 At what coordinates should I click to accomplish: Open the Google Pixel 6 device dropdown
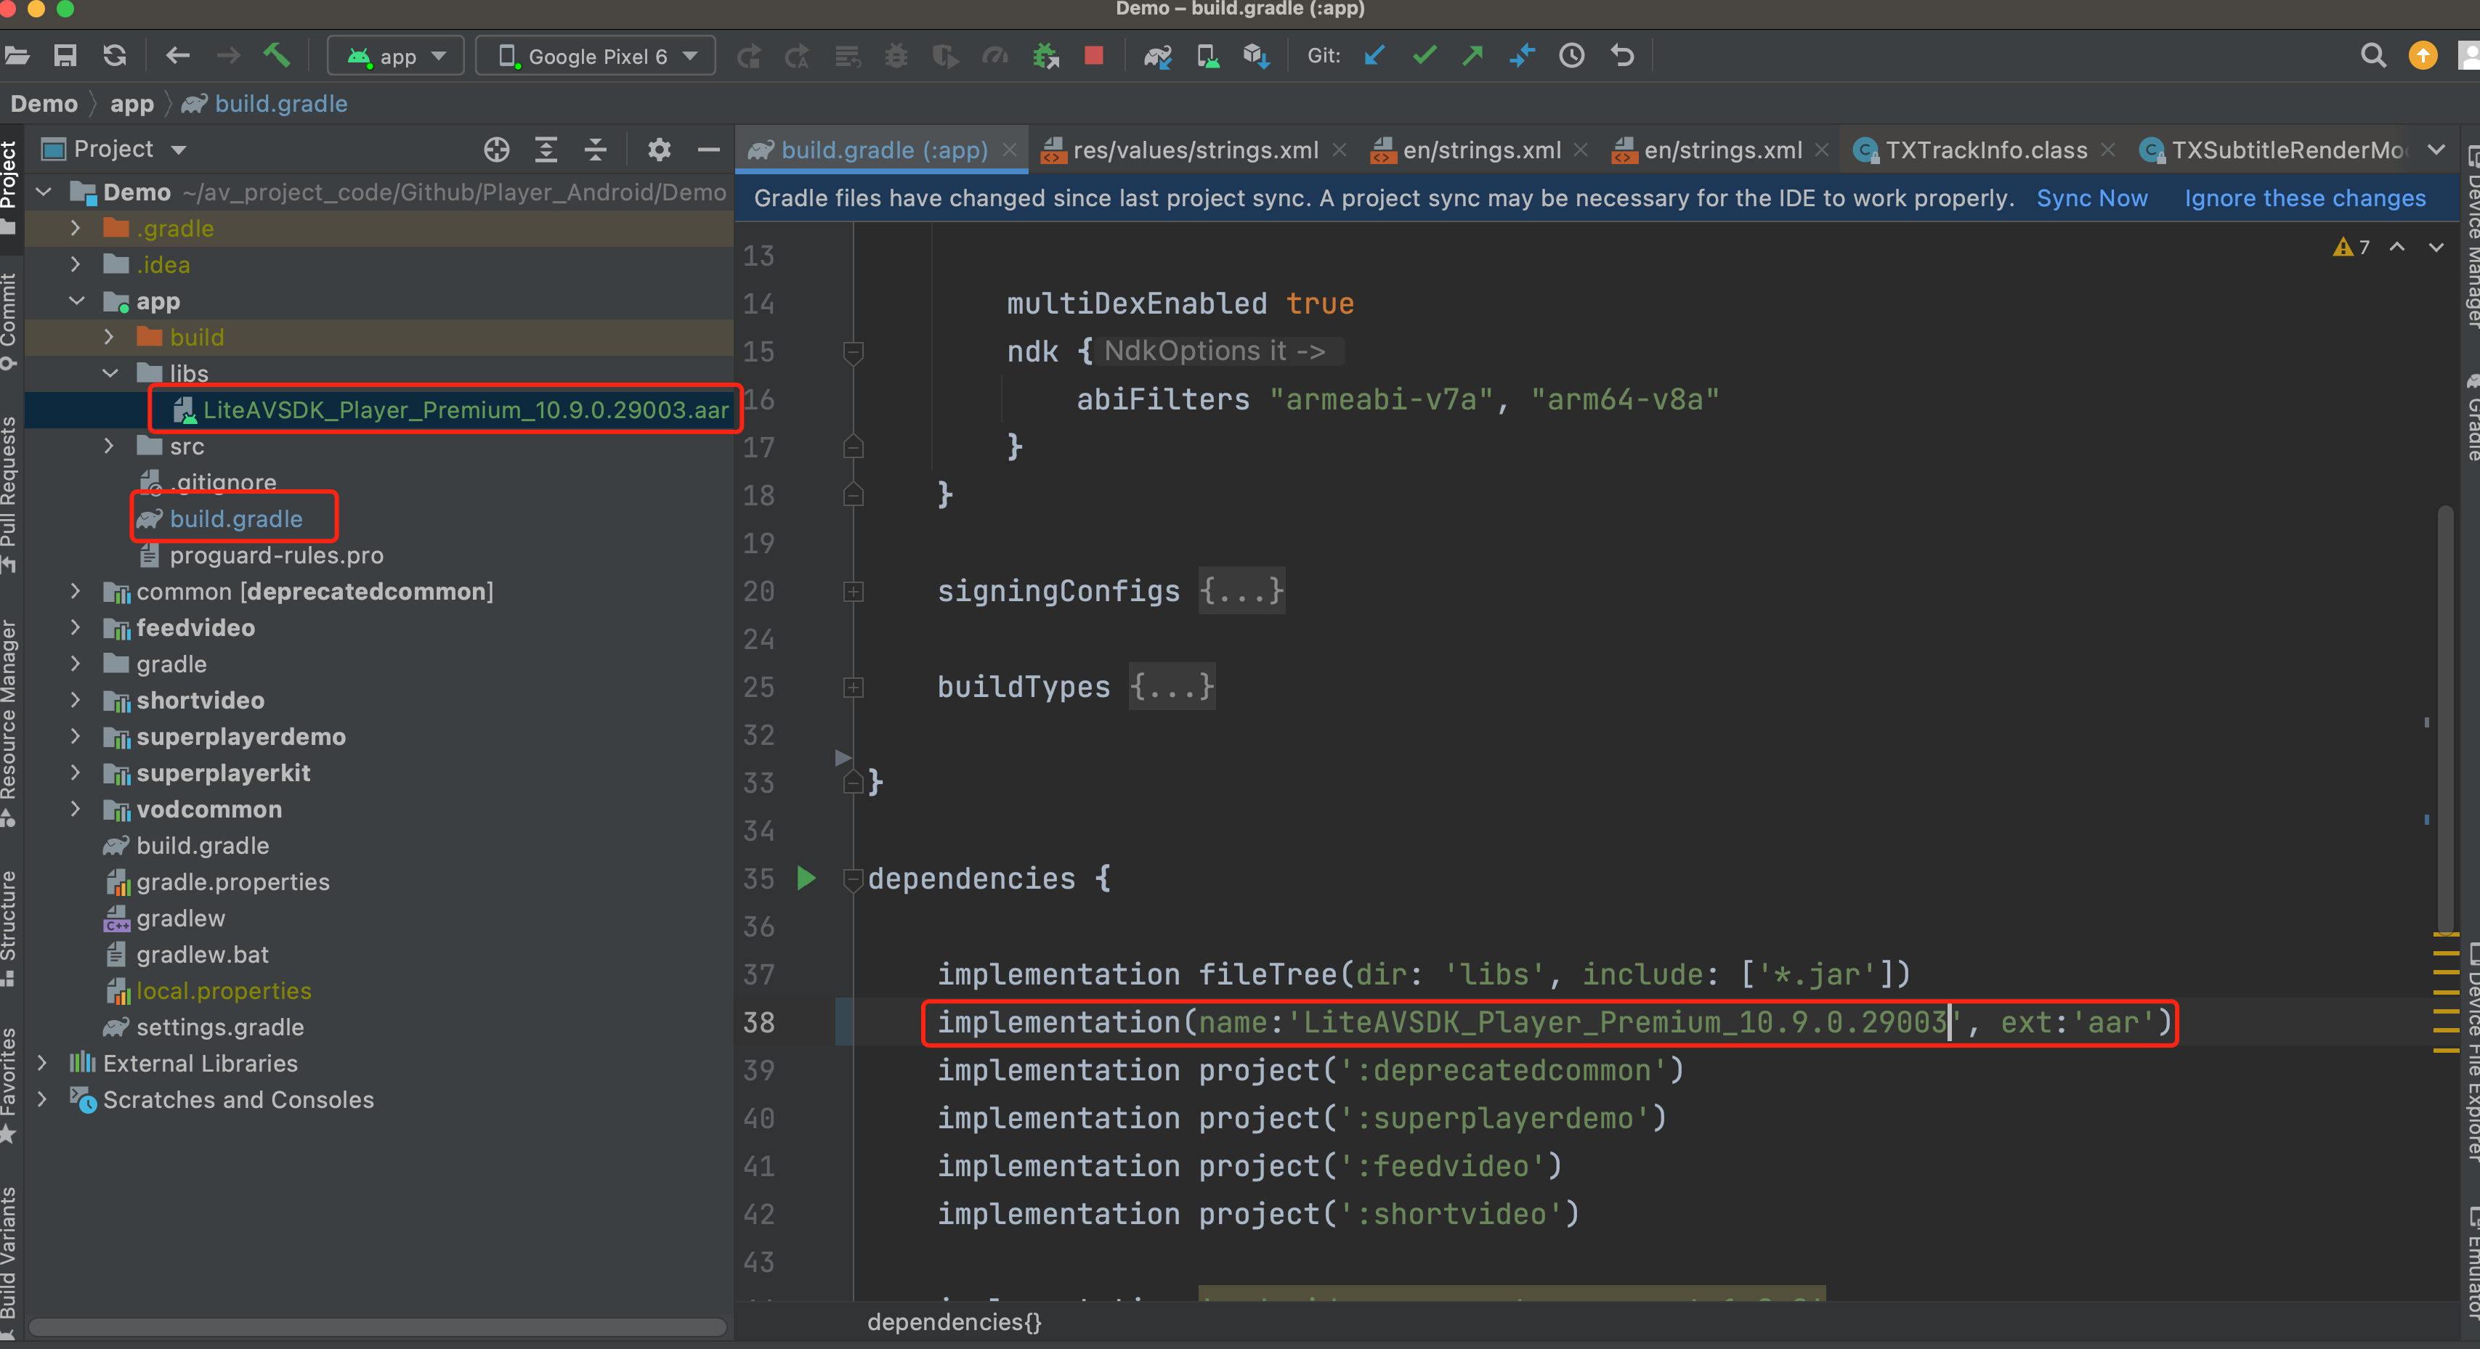coord(596,56)
